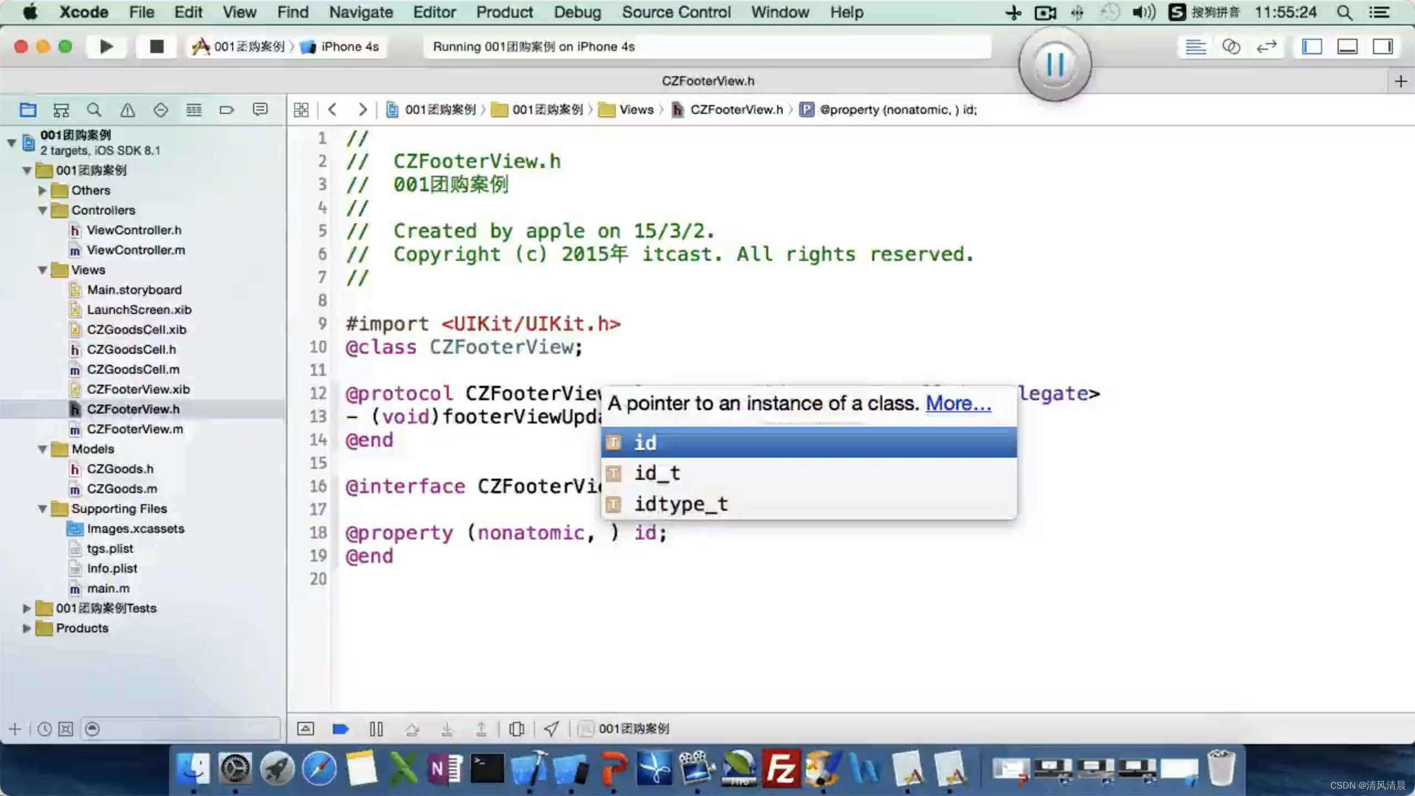1415x796 pixels.
Task: Open the Breakpoint navigator
Action: pos(227,110)
